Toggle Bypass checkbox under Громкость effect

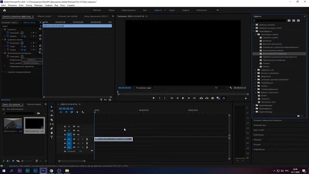[x=22, y=33]
